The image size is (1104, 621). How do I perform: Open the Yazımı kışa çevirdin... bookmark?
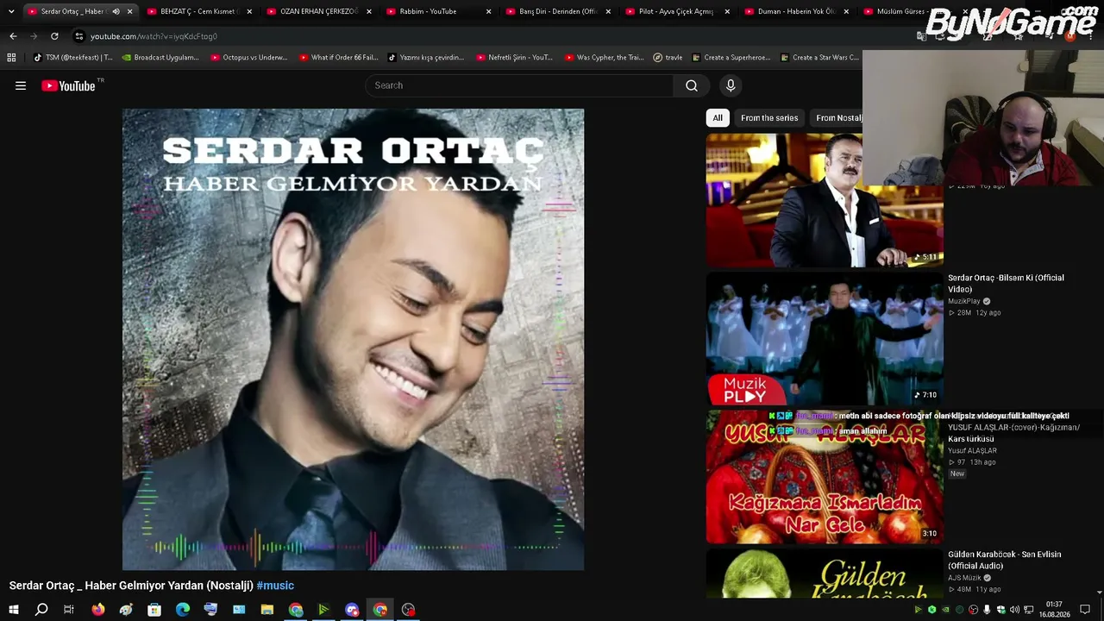click(426, 58)
